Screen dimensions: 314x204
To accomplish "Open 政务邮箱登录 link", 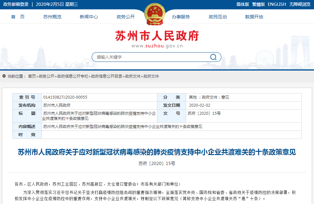I will (16, 5).
